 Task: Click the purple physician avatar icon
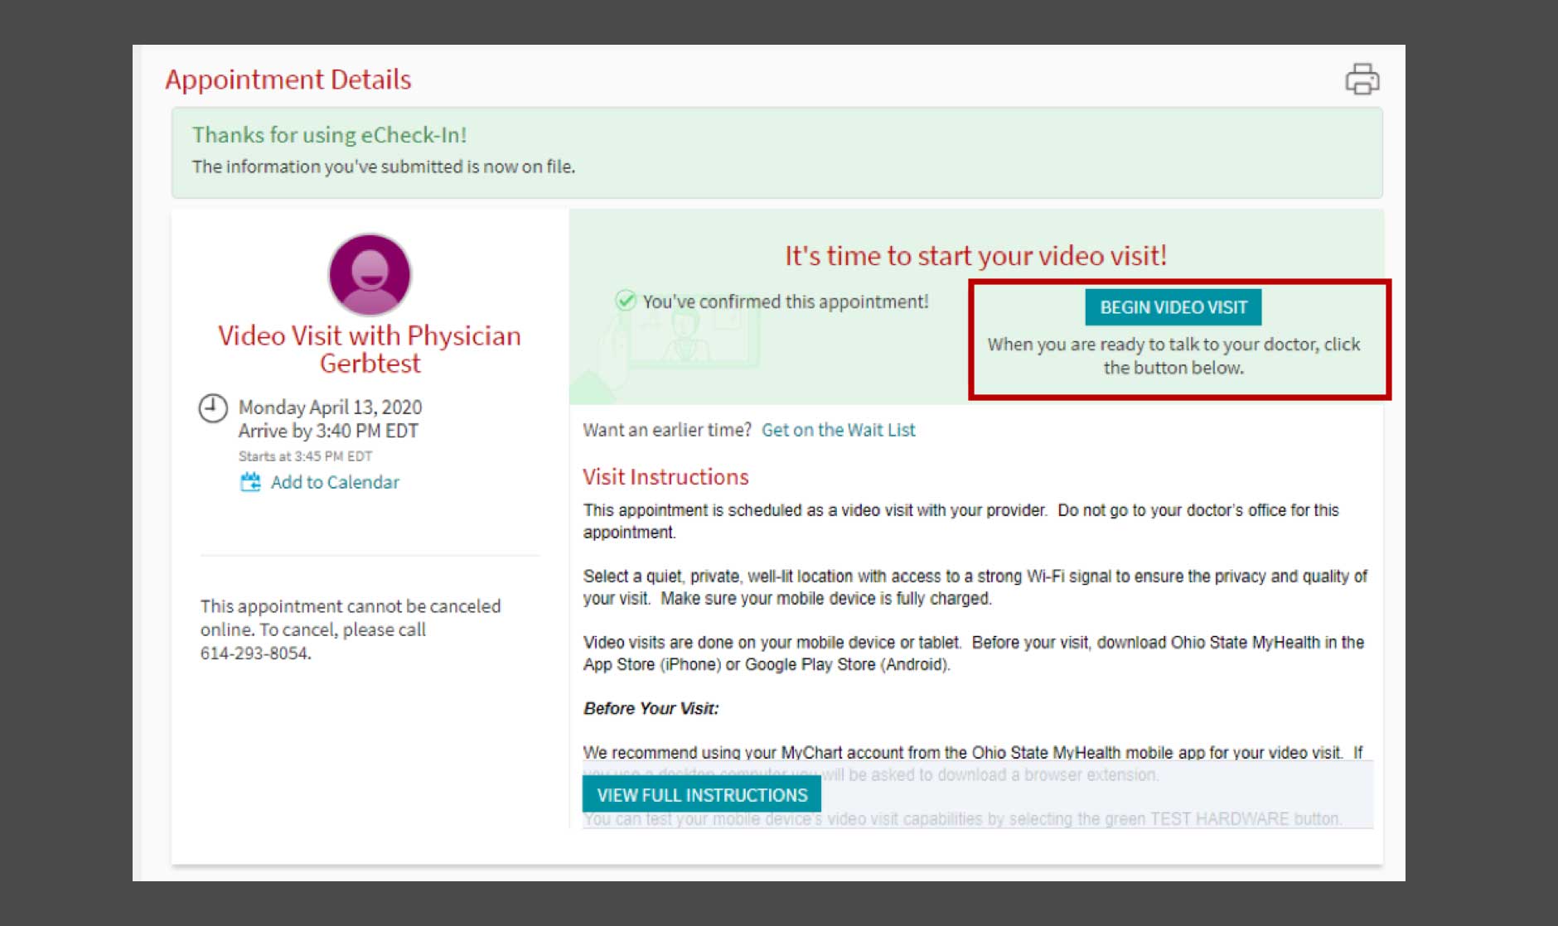coord(370,274)
